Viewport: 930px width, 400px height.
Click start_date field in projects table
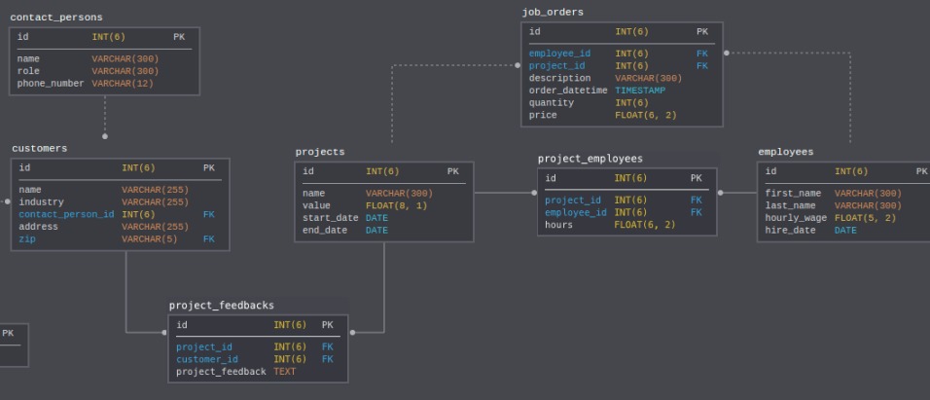330,218
